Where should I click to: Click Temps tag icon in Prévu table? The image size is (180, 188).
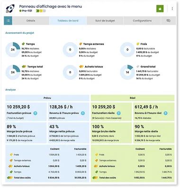tap(11, 172)
